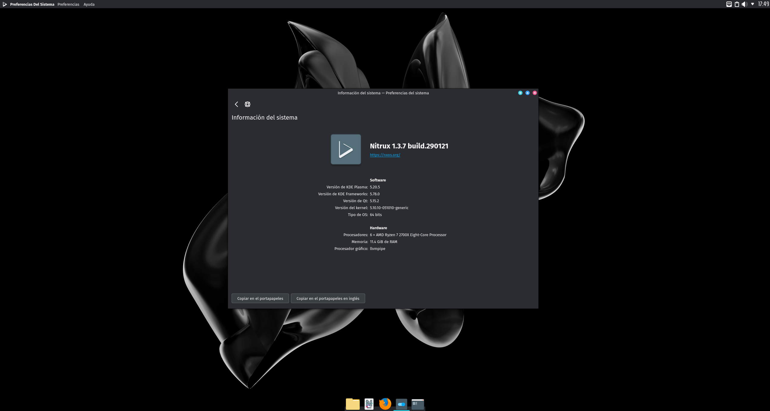This screenshot has height=411, width=770.
Task: Click the Nitrux logo image
Action: click(346, 149)
